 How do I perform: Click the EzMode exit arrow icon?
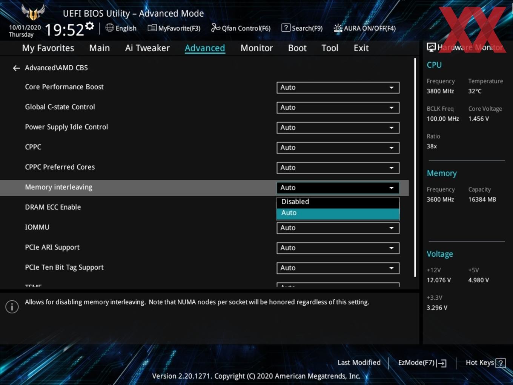[x=442, y=363]
